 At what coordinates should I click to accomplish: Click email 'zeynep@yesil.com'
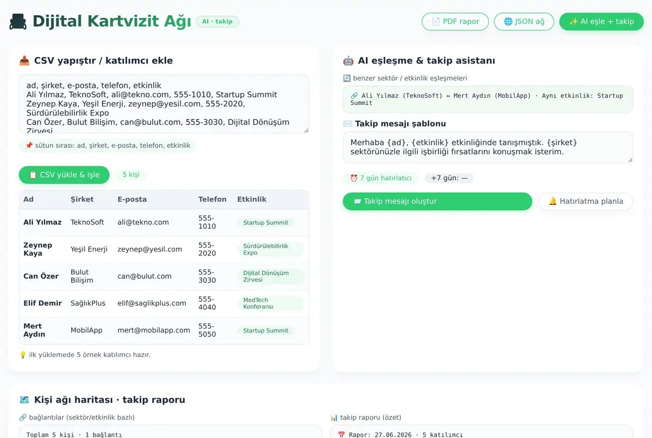(x=150, y=249)
